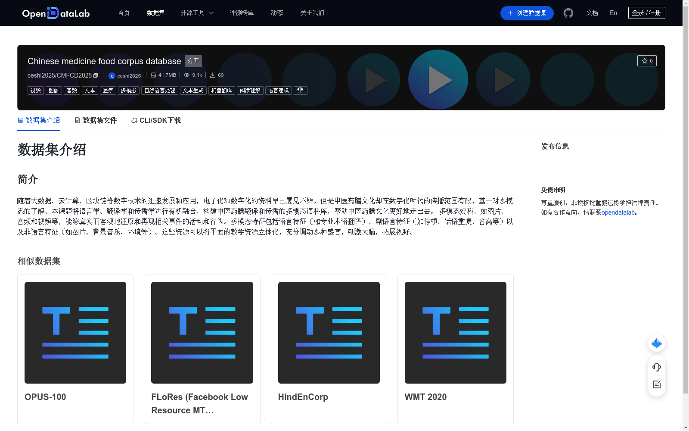This screenshot has width=689, height=431.
Task: Copy dataset path ceshi2025/CMFCD2025 icon
Action: [x=96, y=75]
